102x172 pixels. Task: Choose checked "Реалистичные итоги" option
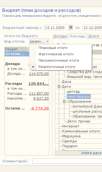pos(57,67)
